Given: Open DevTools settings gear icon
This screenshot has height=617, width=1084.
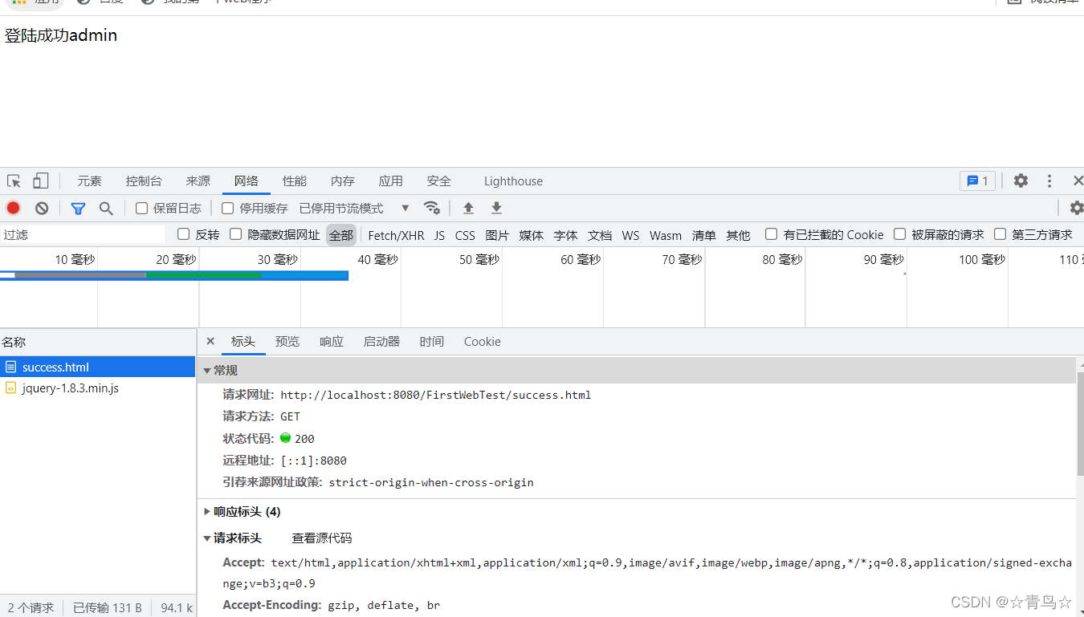Looking at the screenshot, I should click(1021, 181).
